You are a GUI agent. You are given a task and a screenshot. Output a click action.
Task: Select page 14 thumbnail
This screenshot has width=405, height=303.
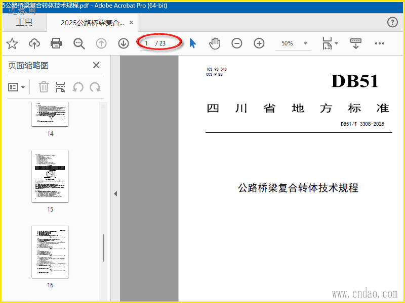[x=50, y=114]
